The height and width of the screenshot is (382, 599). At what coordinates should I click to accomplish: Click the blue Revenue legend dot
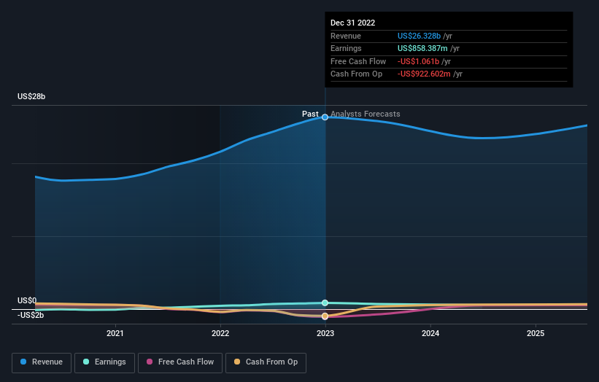tap(23, 362)
